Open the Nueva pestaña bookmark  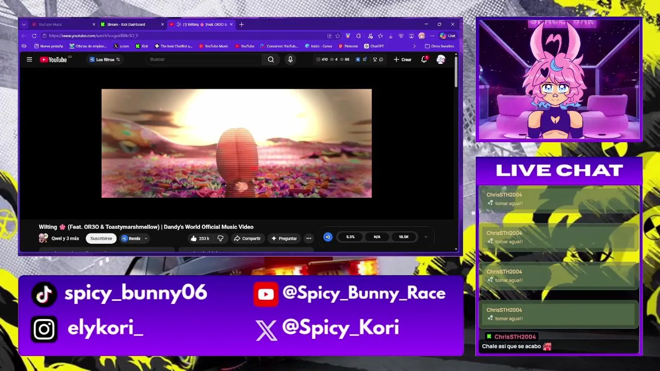[x=48, y=46]
